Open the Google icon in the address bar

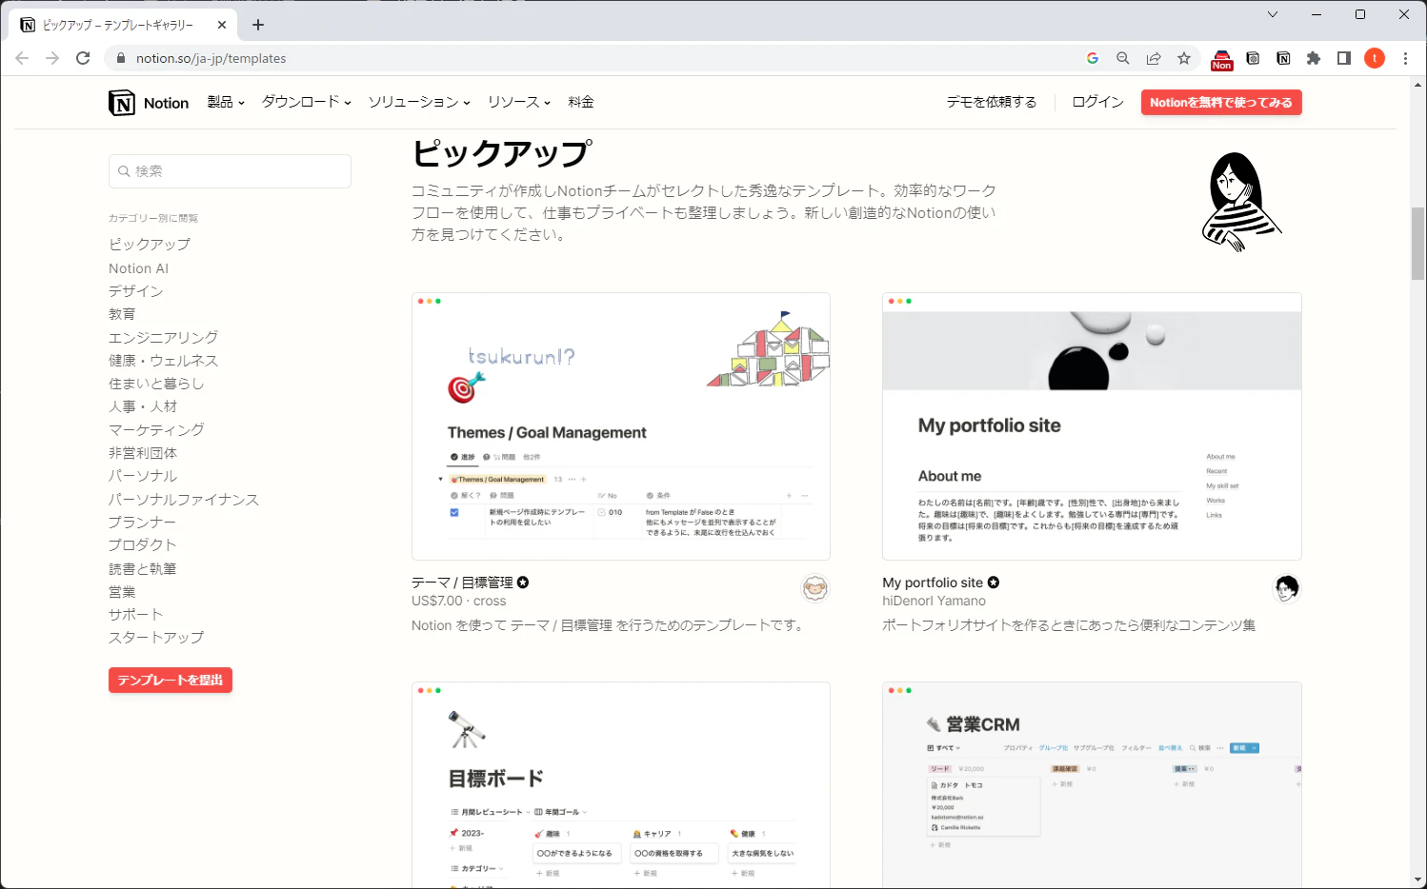[x=1093, y=58]
